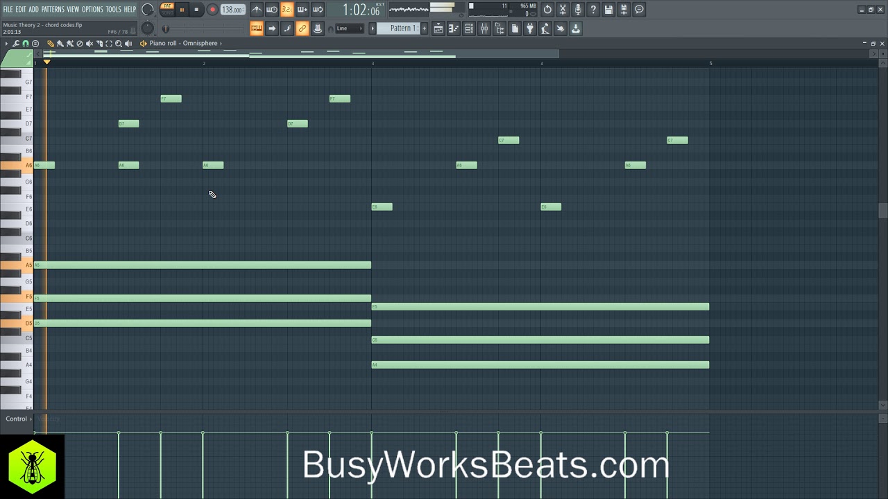The height and width of the screenshot is (499, 888).
Task: Open the Mixer view
Action: [x=484, y=28]
